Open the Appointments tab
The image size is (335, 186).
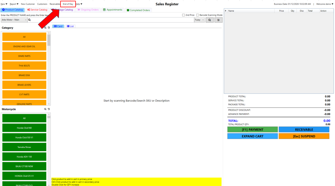(113, 10)
